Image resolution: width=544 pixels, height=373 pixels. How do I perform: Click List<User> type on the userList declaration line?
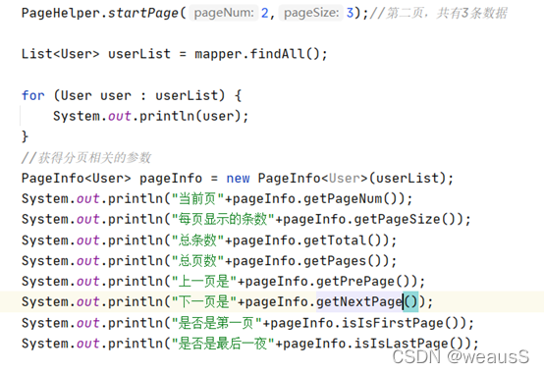pyautogui.click(x=60, y=54)
